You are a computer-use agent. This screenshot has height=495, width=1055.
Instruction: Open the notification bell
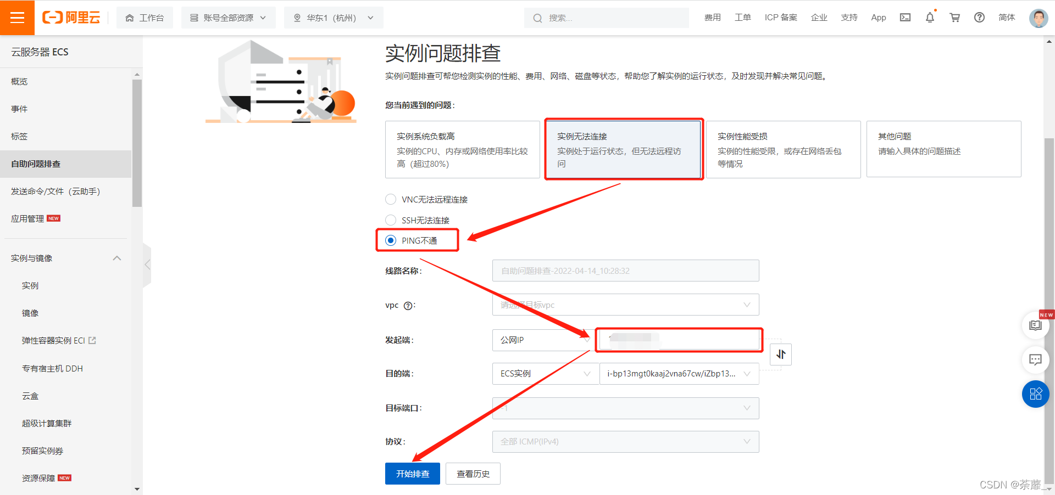point(929,17)
